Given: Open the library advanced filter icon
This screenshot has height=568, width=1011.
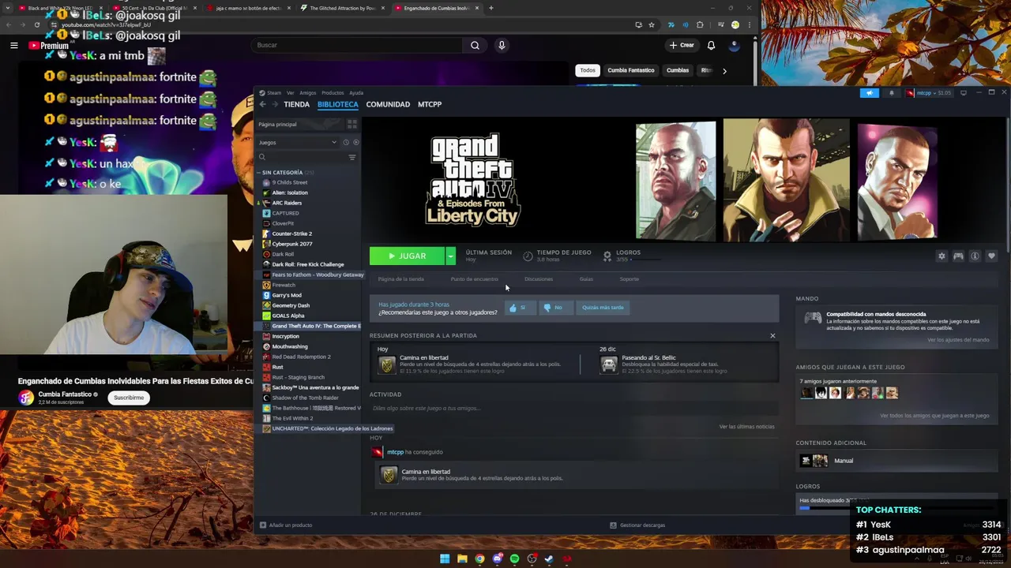Looking at the screenshot, I should (352, 157).
